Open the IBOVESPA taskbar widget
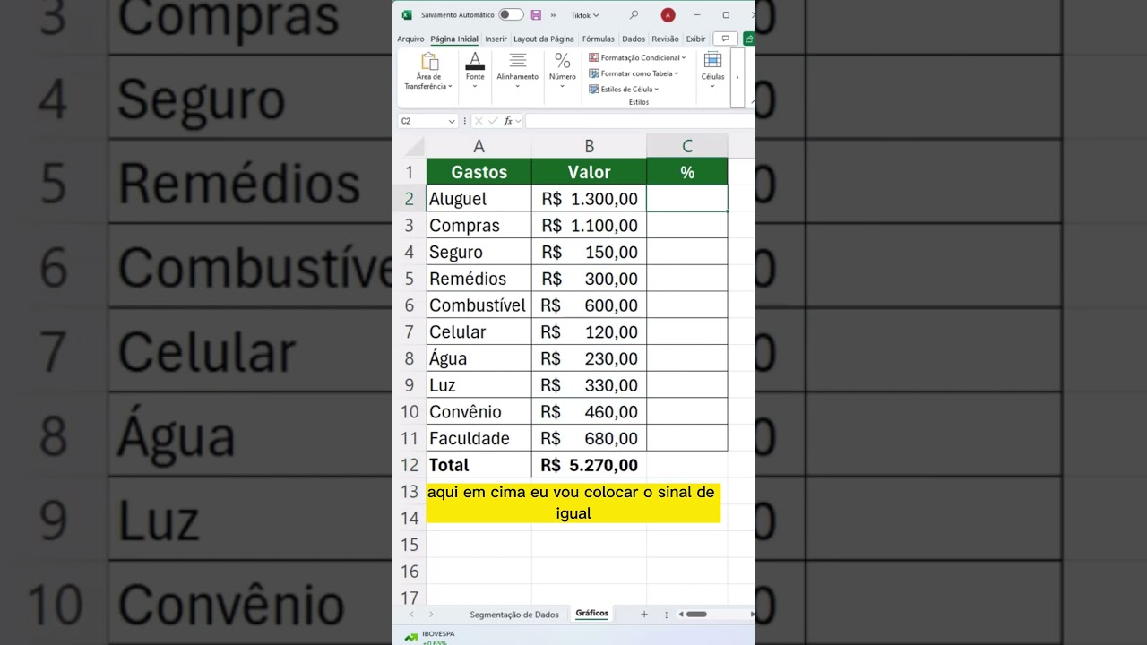The height and width of the screenshot is (645, 1147). click(x=429, y=637)
